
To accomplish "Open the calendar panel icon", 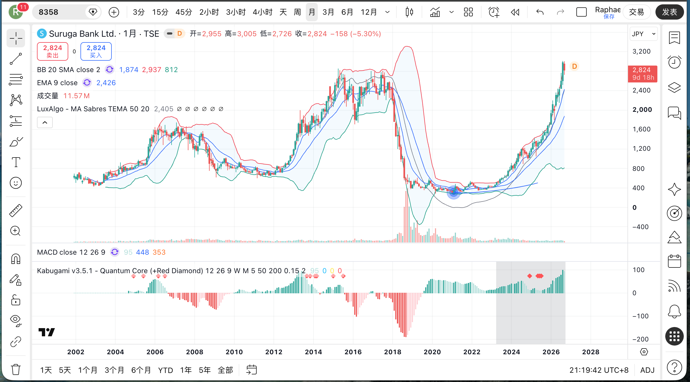I will (x=674, y=261).
